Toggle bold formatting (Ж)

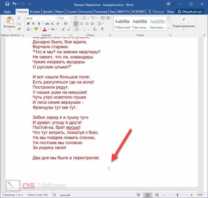(28, 24)
